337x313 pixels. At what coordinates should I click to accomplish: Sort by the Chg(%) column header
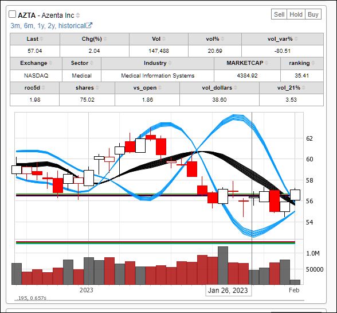click(95, 39)
